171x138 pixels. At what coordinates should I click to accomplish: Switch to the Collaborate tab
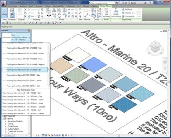pos(70,6)
